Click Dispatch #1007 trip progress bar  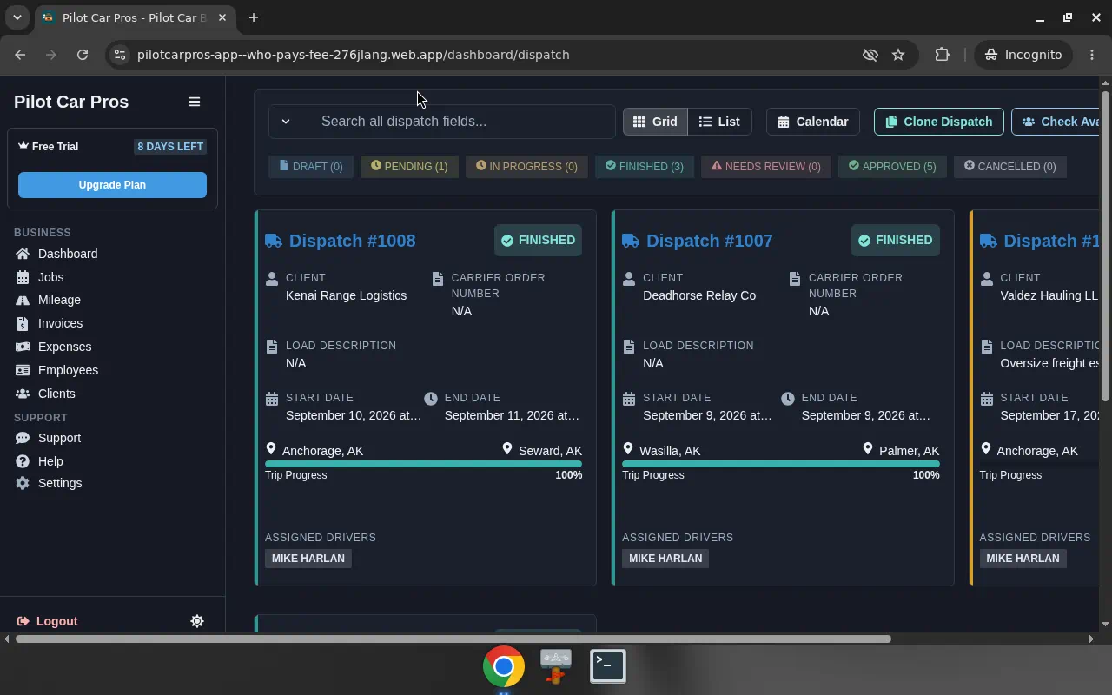(x=780, y=464)
